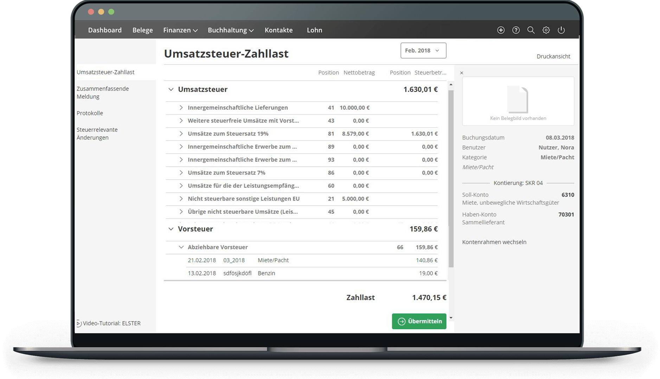Click the scrollbar down arrow
The image size is (660, 379).
451,318
